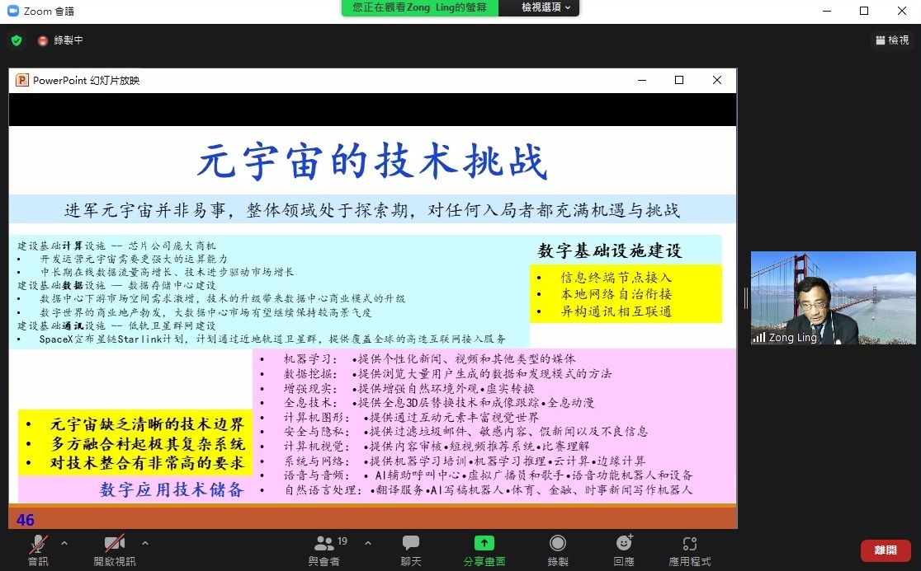This screenshot has width=921, height=571.
Task: Click the red leave meeting button
Action: [886, 550]
